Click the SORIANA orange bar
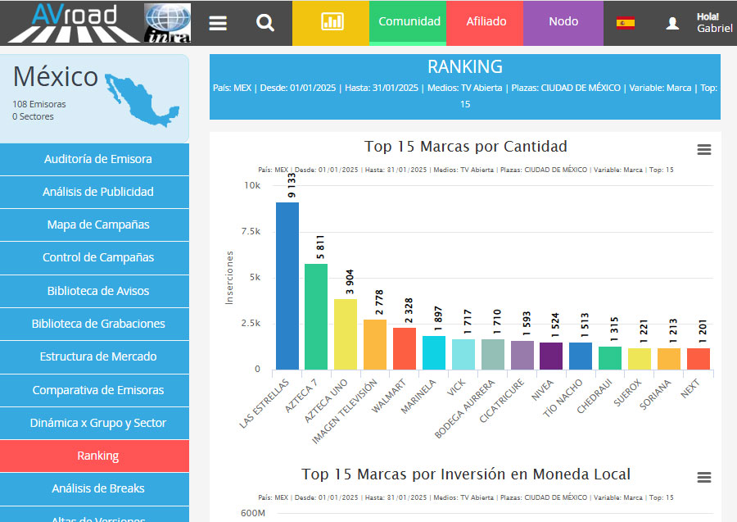Viewport: 737px width, 522px height. pos(669,359)
